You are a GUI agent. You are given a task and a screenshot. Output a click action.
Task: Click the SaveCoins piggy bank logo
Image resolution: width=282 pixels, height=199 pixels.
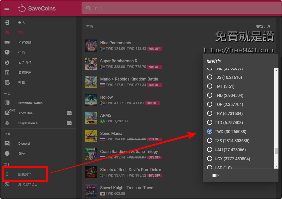(22, 8)
